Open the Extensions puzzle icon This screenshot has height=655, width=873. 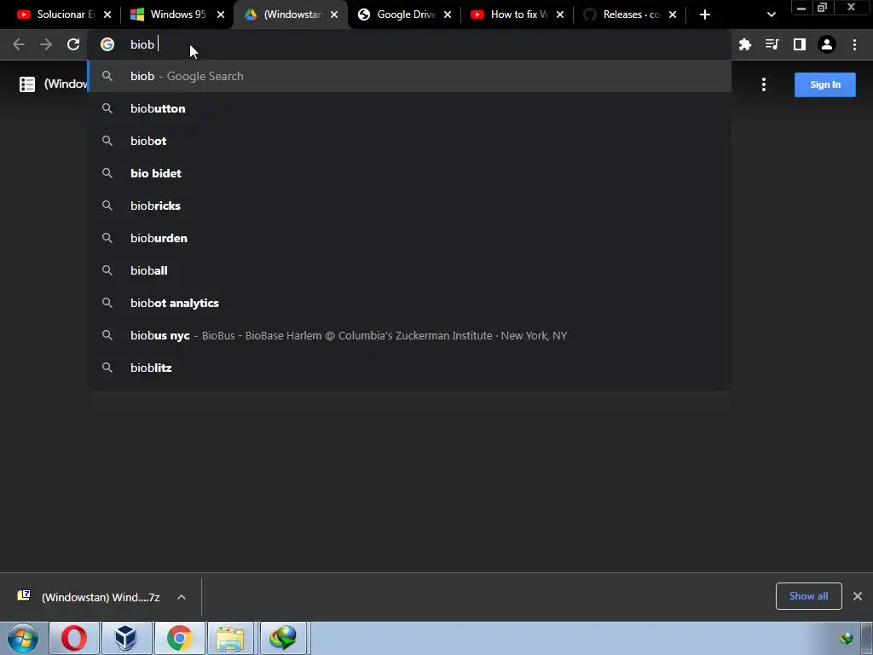click(x=744, y=44)
